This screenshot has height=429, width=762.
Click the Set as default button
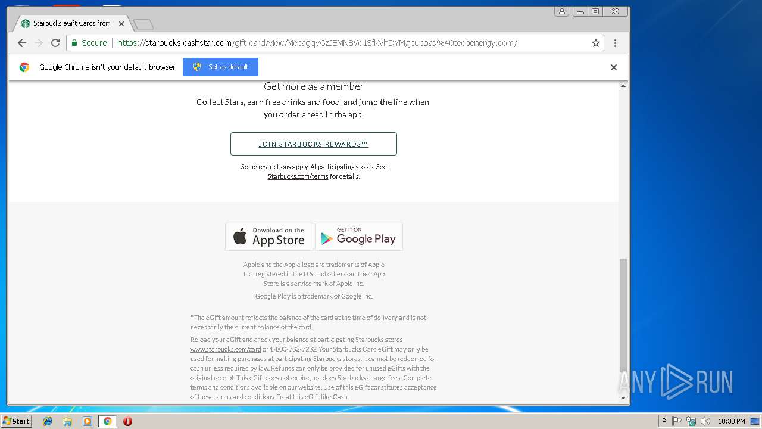220,67
